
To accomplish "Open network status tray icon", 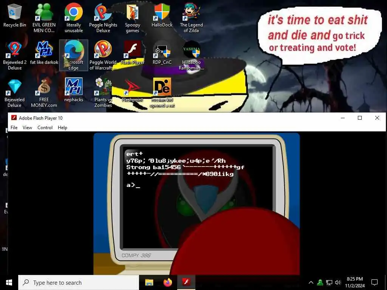I will [x=329, y=282].
